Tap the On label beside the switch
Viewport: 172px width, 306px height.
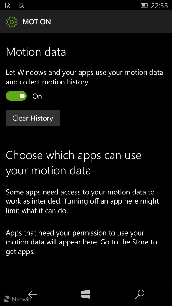point(37,96)
